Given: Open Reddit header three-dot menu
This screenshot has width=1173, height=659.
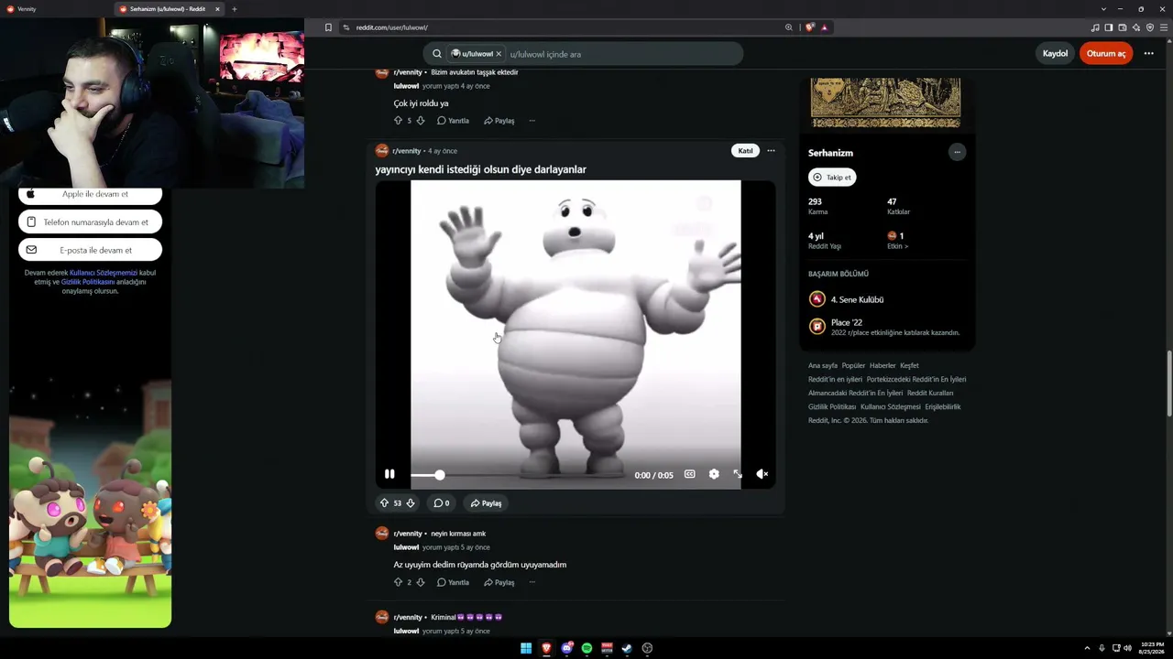Looking at the screenshot, I should pos(1148,54).
